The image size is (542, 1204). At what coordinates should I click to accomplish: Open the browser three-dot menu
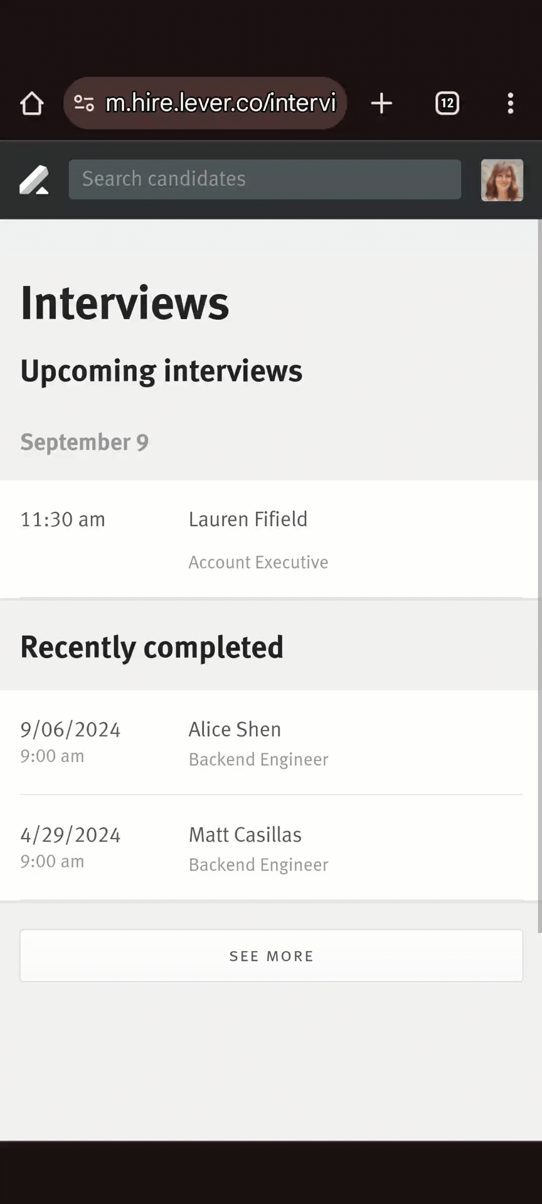coord(511,103)
